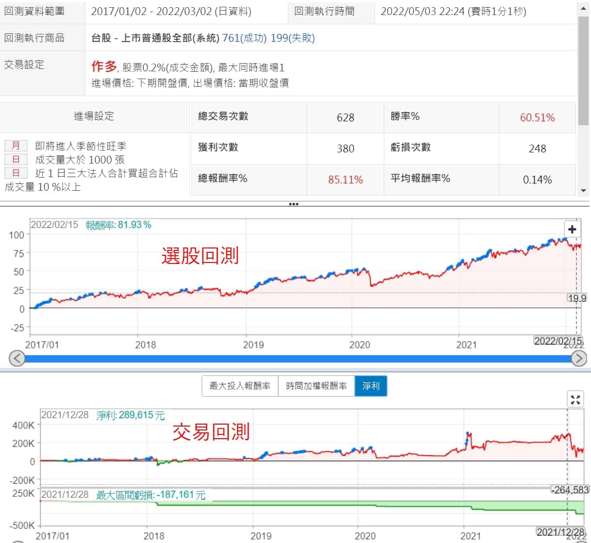Click the 日 badge beside the 三大法人 condition
591x543 pixels.
(x=16, y=173)
